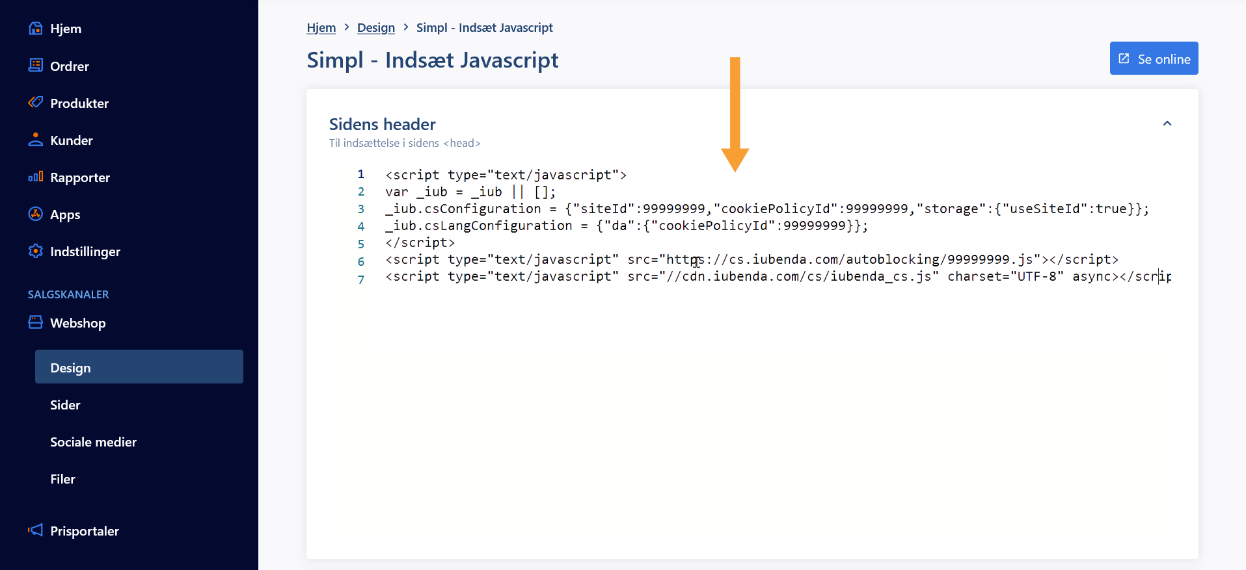
Task: Collapse the Sidens header section
Action: point(1167,123)
